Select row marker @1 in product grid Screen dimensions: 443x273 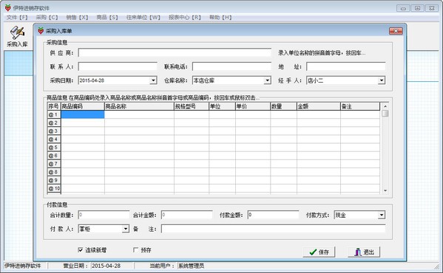[54, 114]
